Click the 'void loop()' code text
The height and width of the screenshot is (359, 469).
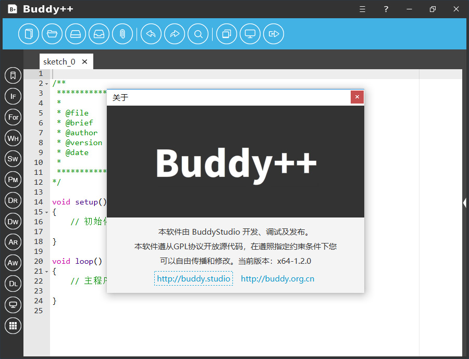(77, 261)
